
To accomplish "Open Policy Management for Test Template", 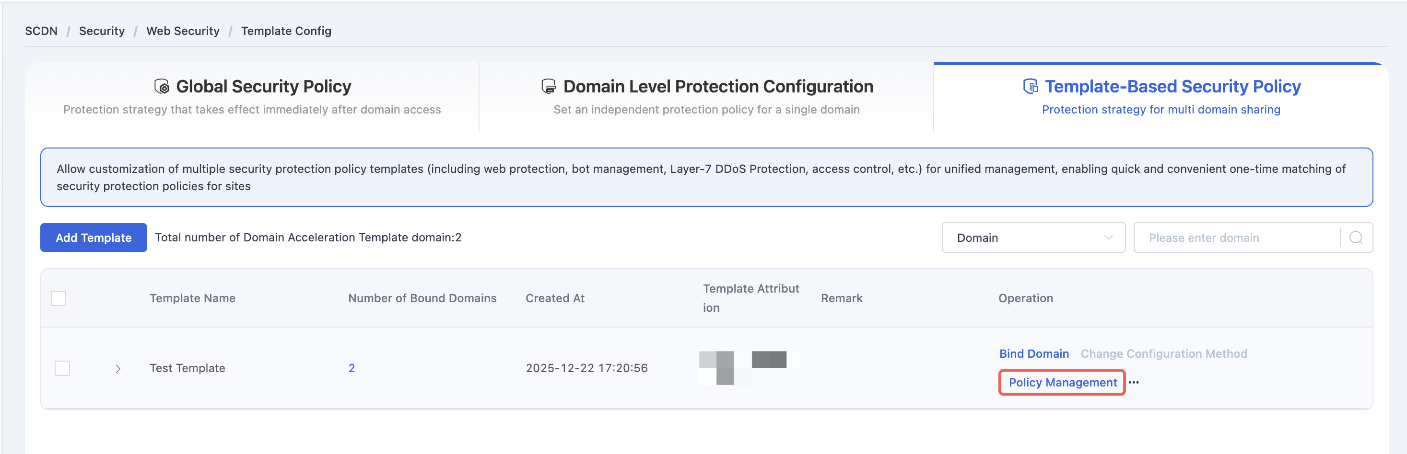I will (x=1062, y=383).
